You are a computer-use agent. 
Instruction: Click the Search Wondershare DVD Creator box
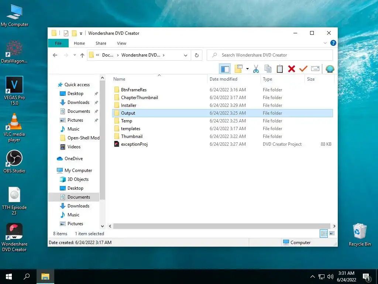click(270, 55)
